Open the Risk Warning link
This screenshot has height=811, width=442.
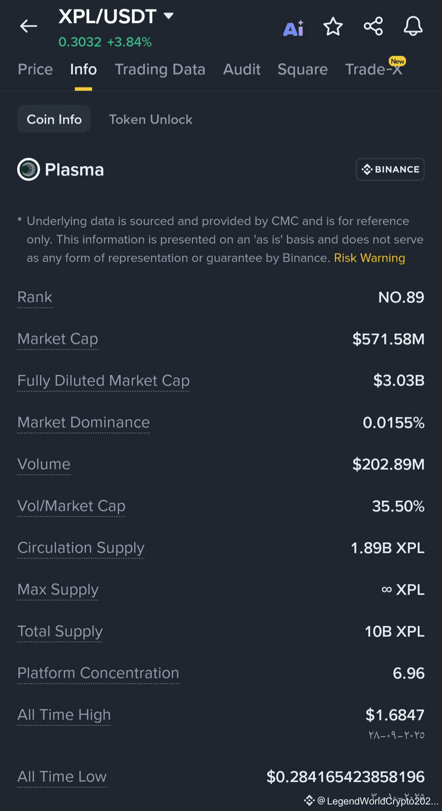click(x=370, y=258)
